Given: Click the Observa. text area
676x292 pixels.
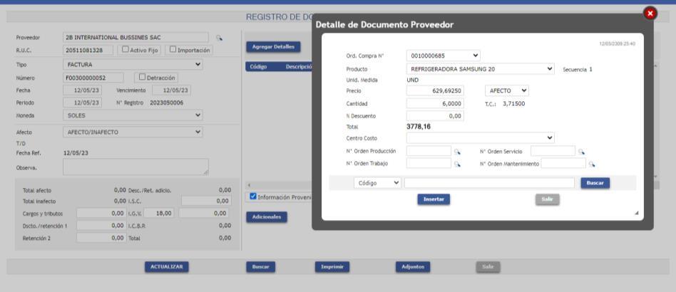Looking at the screenshot, I should [x=135, y=167].
